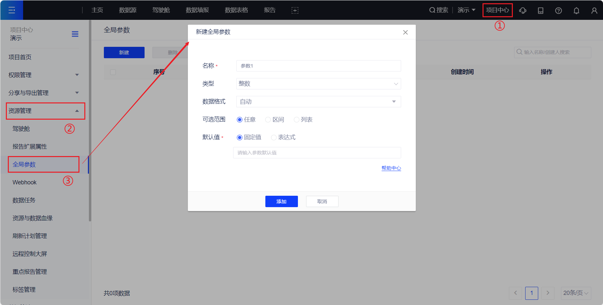Open Webhook in the sidebar
Screen dimensions: 603x305
point(25,182)
